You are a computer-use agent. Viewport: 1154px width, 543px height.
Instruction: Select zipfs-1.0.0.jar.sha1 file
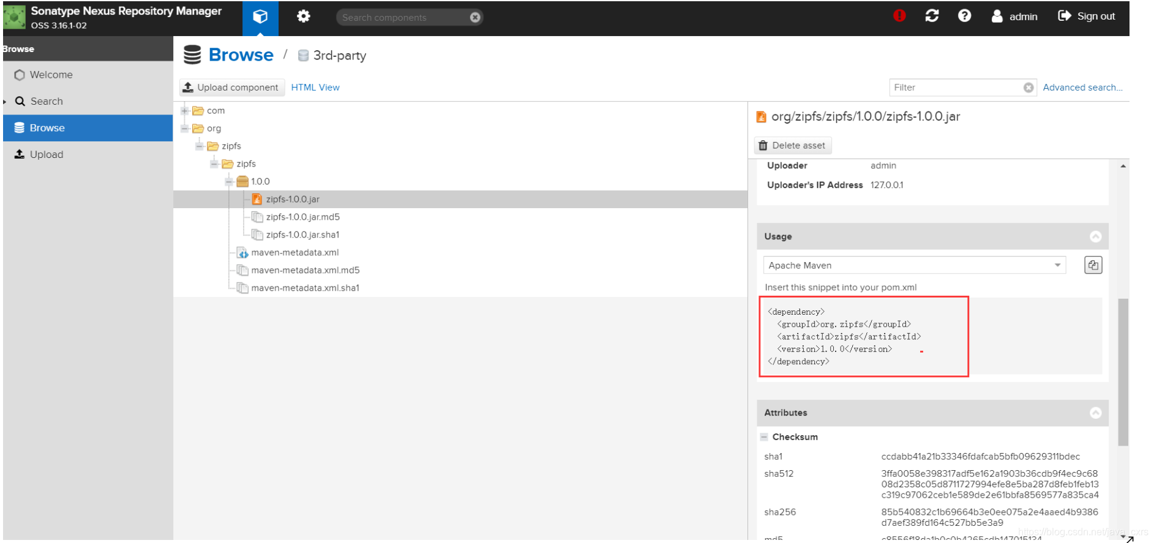302,235
